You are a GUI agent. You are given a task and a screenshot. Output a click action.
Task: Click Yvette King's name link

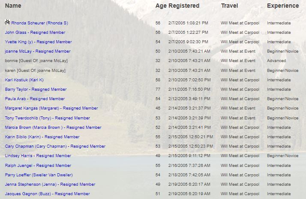pyautogui.click(x=38, y=42)
